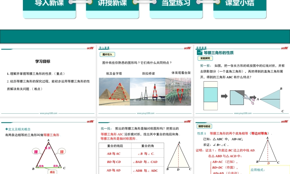Select the AB=AC (已知) proof line
Screen dimensions: 290x174
click(225, 162)
